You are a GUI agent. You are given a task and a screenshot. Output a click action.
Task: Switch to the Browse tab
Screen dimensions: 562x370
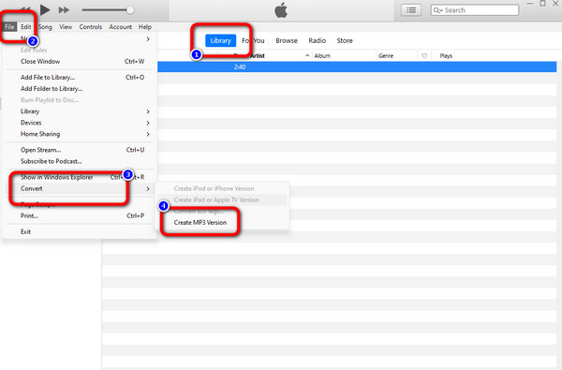287,40
